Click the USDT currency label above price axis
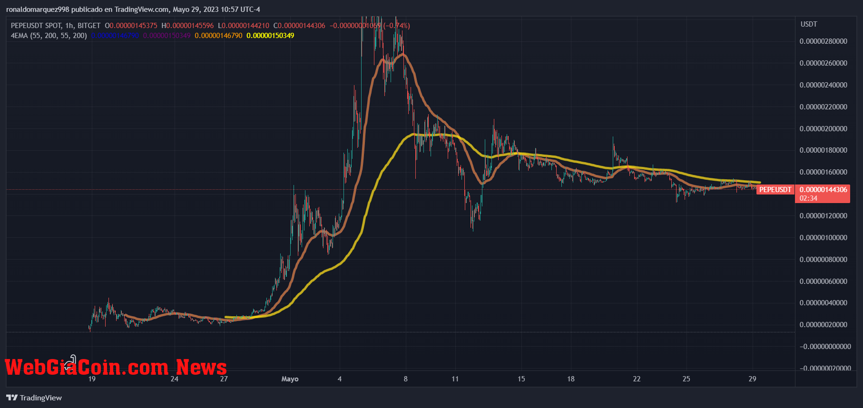This screenshot has width=863, height=408. tap(809, 24)
